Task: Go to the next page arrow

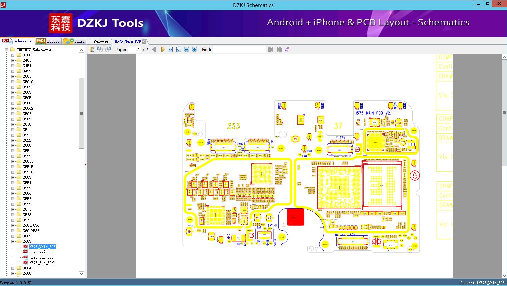Action: (163, 49)
